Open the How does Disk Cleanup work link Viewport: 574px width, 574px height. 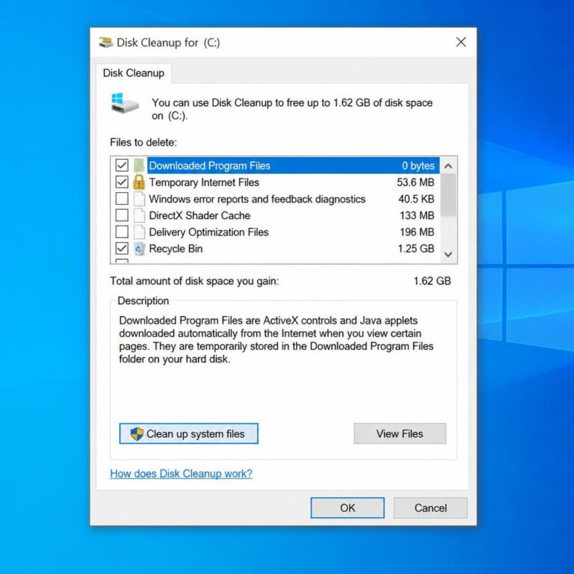click(181, 474)
